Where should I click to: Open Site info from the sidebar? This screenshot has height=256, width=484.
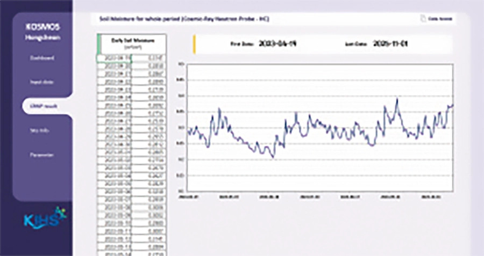(40, 130)
